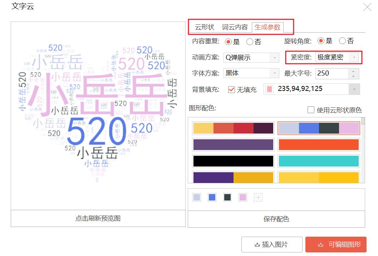Select the 否 radio for 旋转角度
The height and width of the screenshot is (256, 378).
[x=342, y=41]
